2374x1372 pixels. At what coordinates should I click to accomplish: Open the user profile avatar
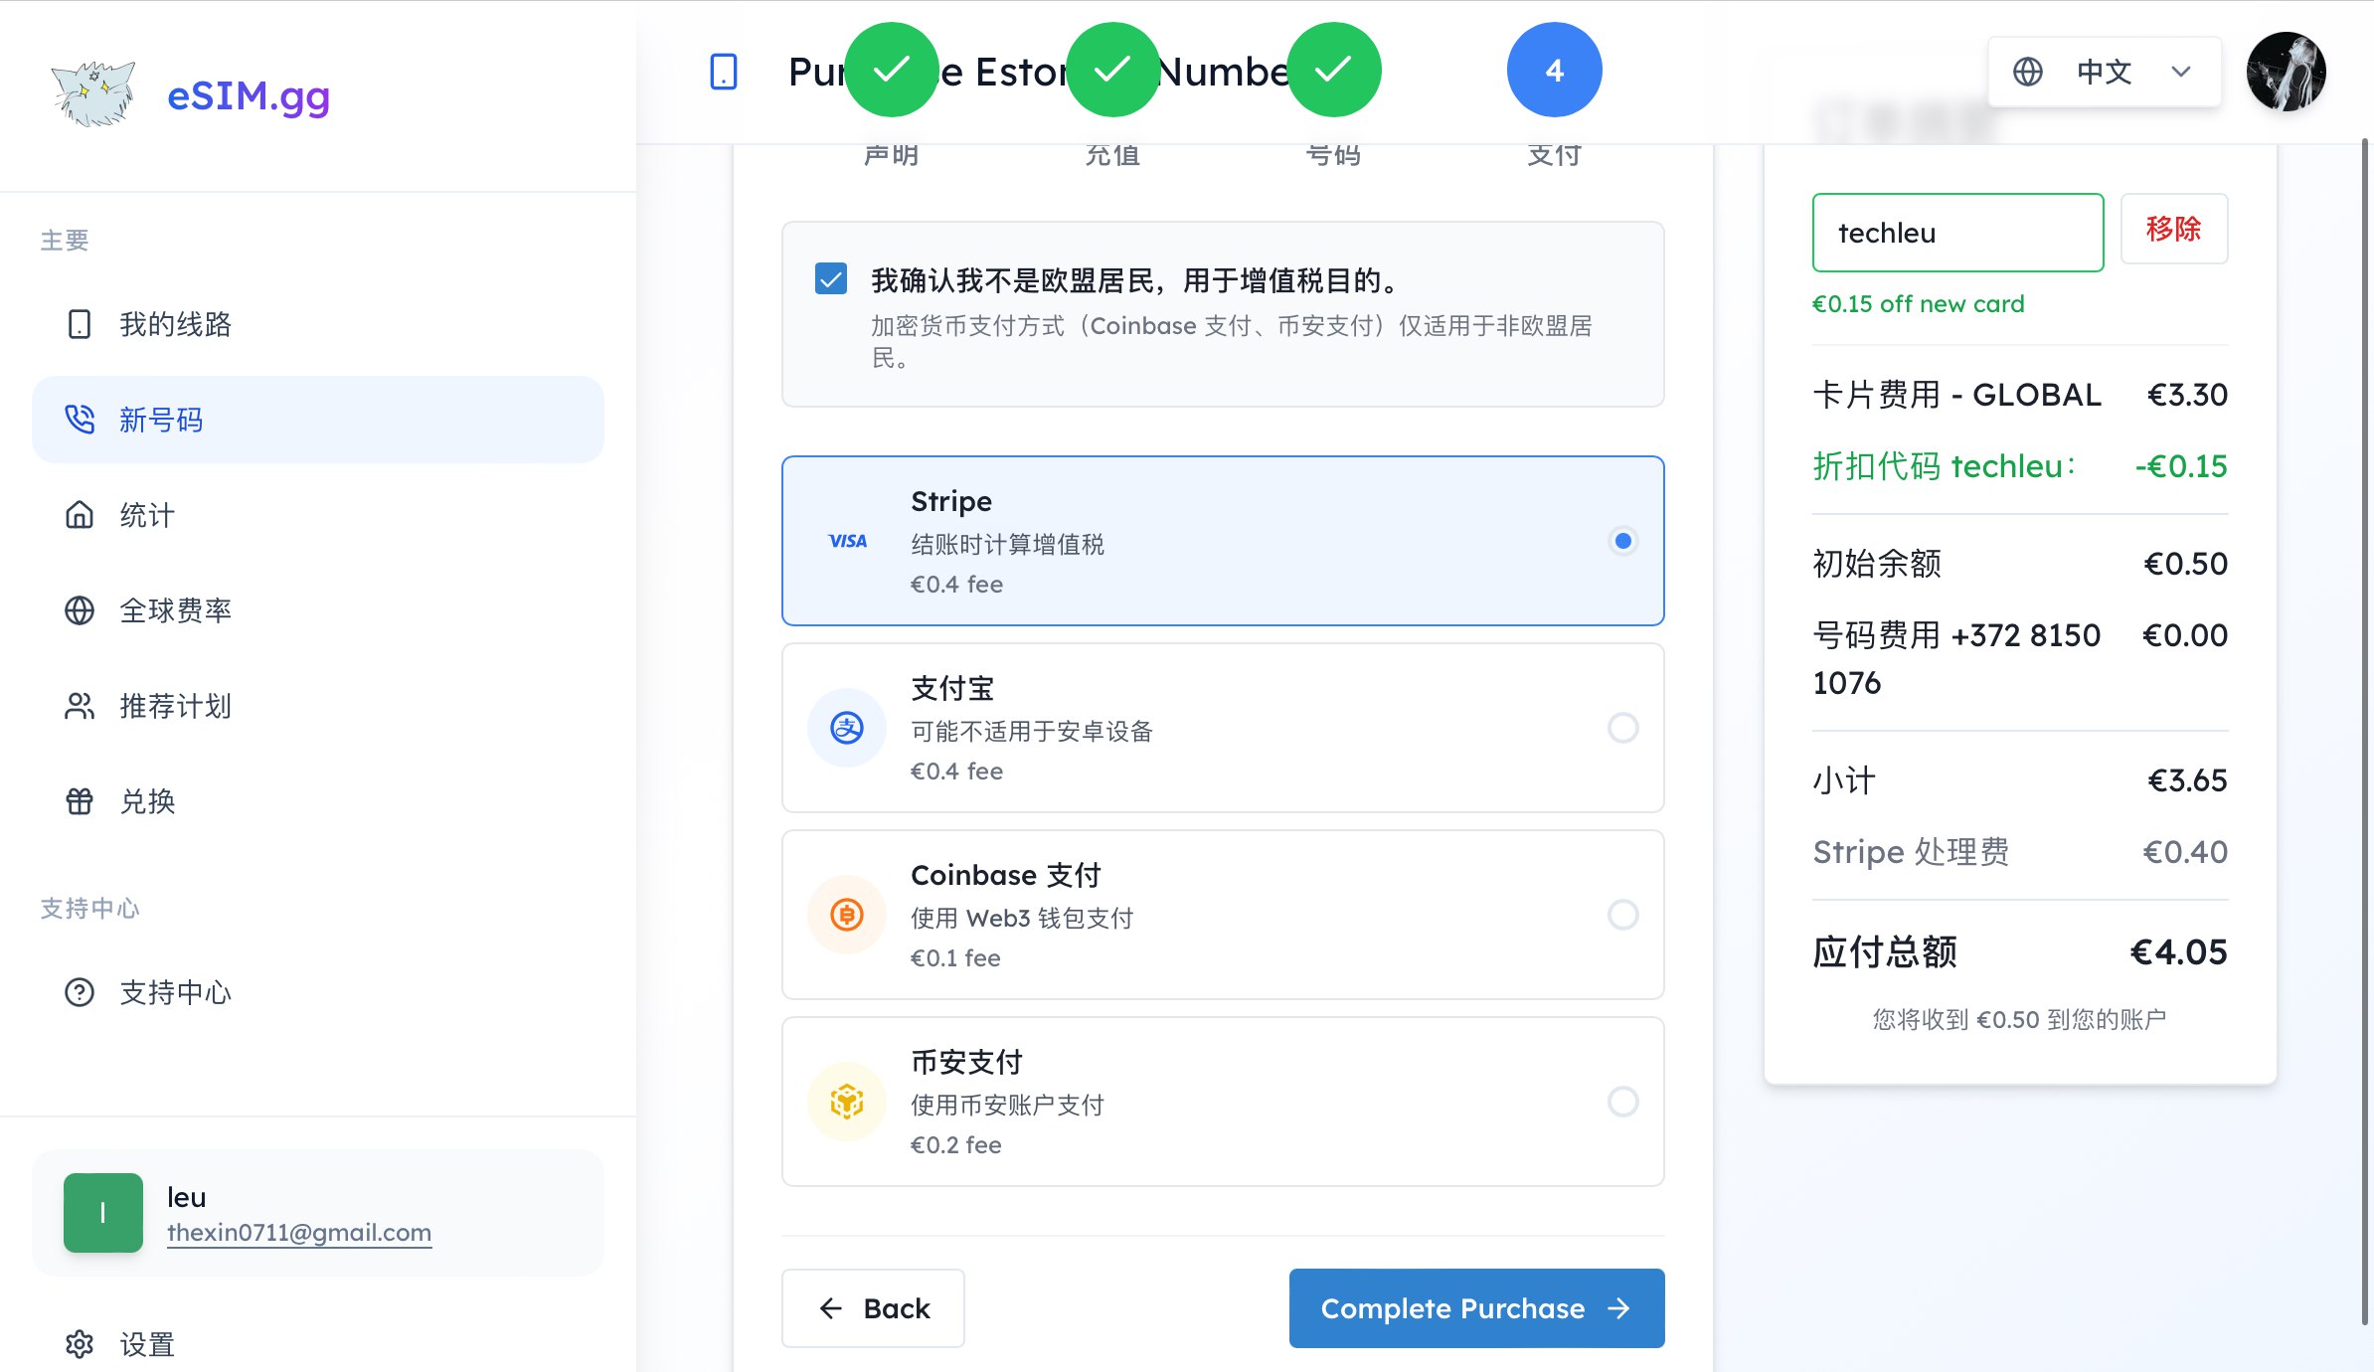click(2287, 72)
